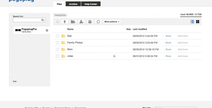Image resolution: width=212 pixels, height=108 pixels.
Task: Click the Family Drive breadcrumb
Action: (60, 15)
